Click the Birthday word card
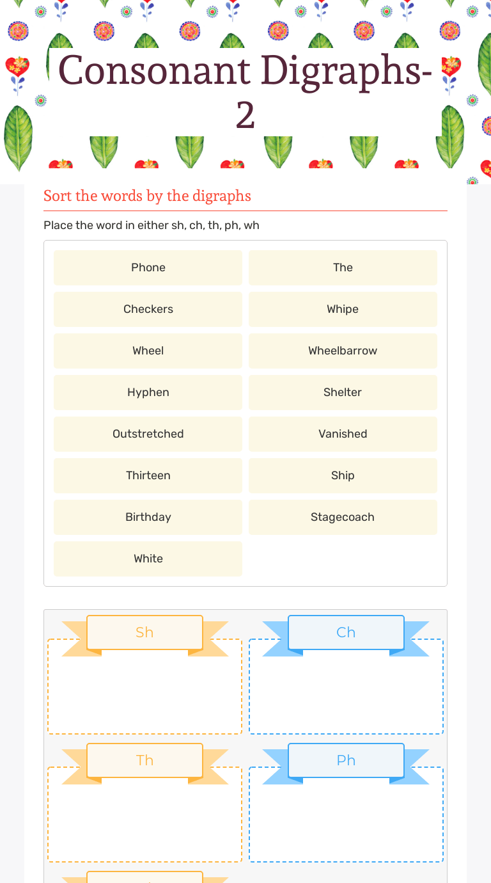The image size is (491, 883). coord(148,517)
